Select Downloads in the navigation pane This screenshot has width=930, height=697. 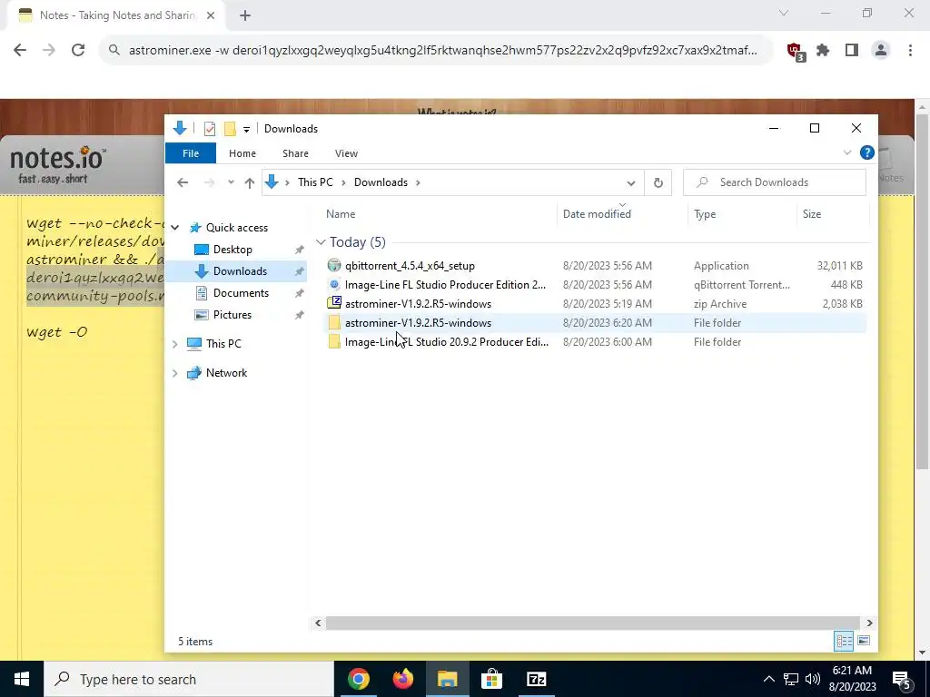(x=240, y=271)
